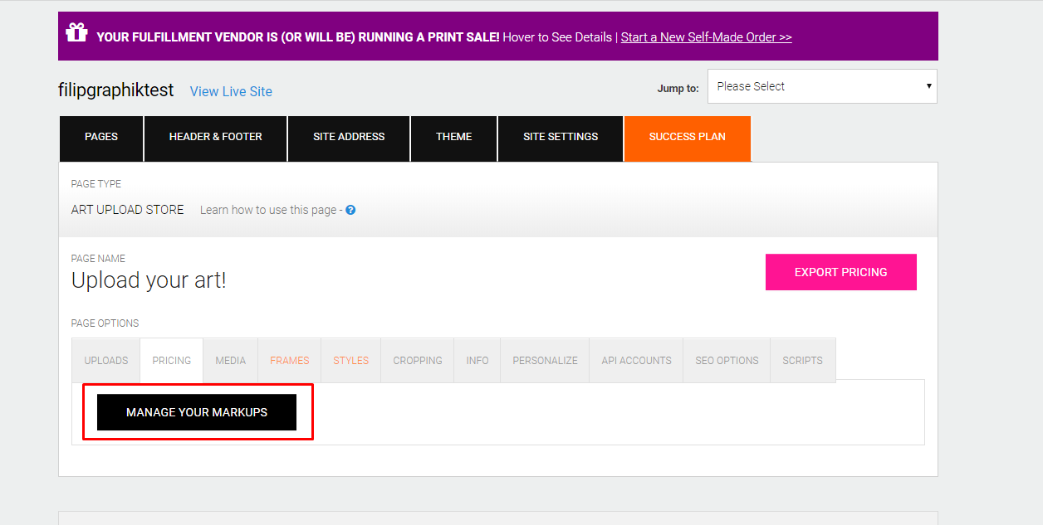This screenshot has width=1043, height=525.
Task: Click the orange Success Plan tab
Action: point(687,137)
